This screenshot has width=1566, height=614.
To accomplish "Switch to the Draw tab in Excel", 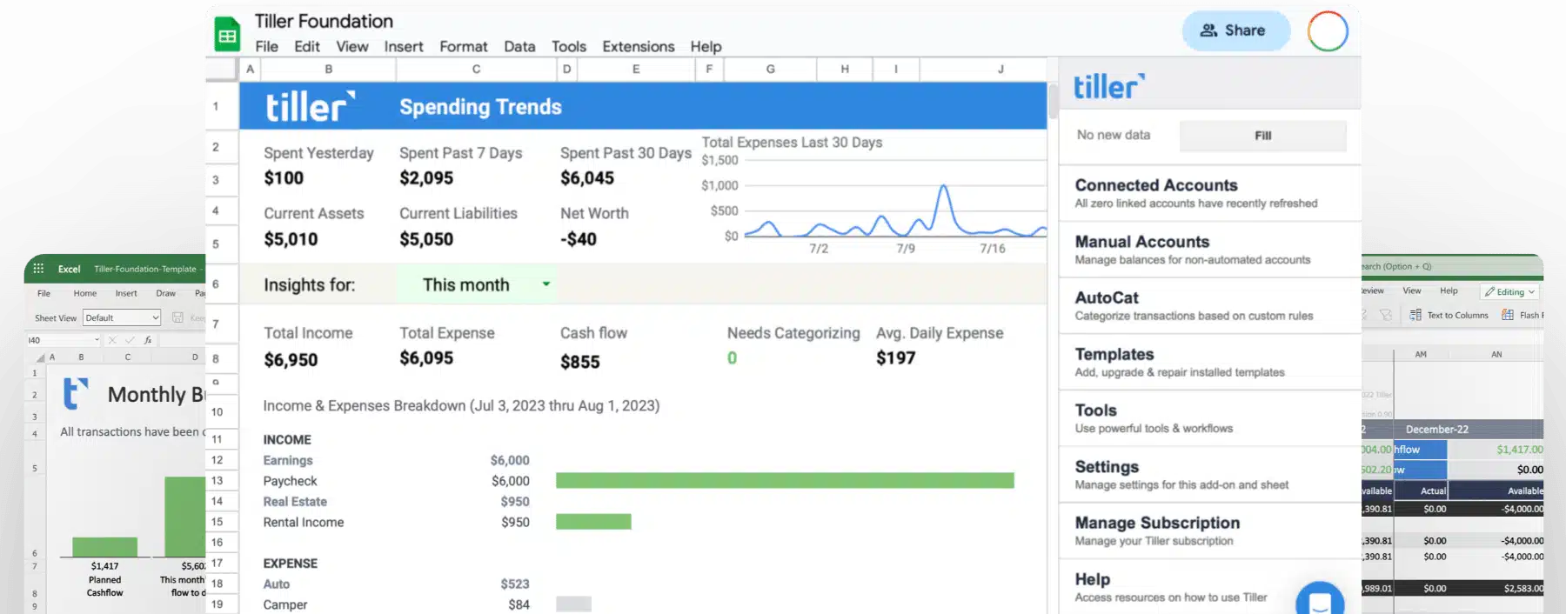I will pos(165,293).
